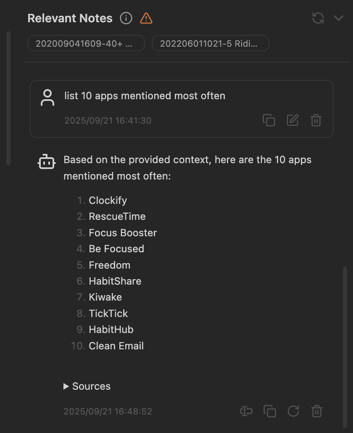Insert AI response at cursor
Image resolution: width=353 pixels, height=433 pixels.
coord(246,411)
